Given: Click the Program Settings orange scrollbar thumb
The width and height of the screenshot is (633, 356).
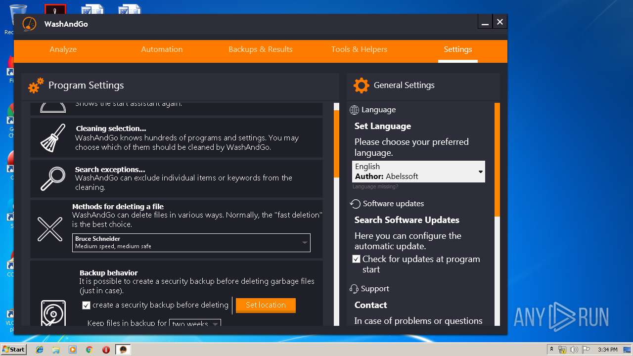Looking at the screenshot, I should click(x=336, y=143).
